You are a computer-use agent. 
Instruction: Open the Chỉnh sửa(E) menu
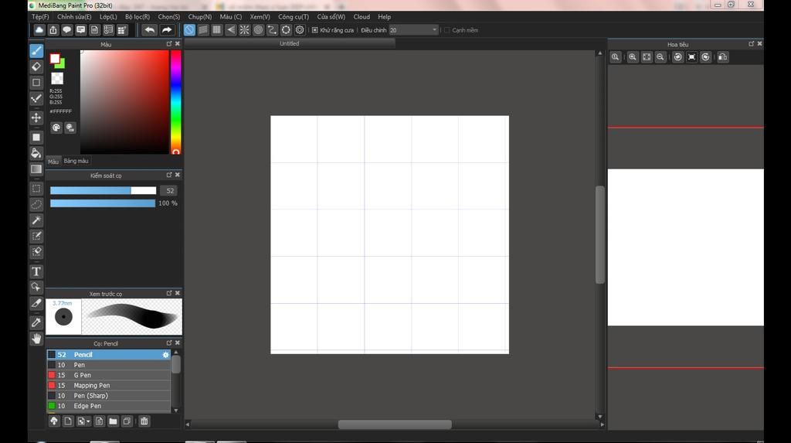(74, 17)
